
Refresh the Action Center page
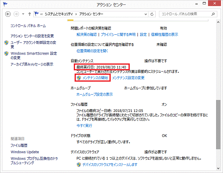[x=152, y=14]
